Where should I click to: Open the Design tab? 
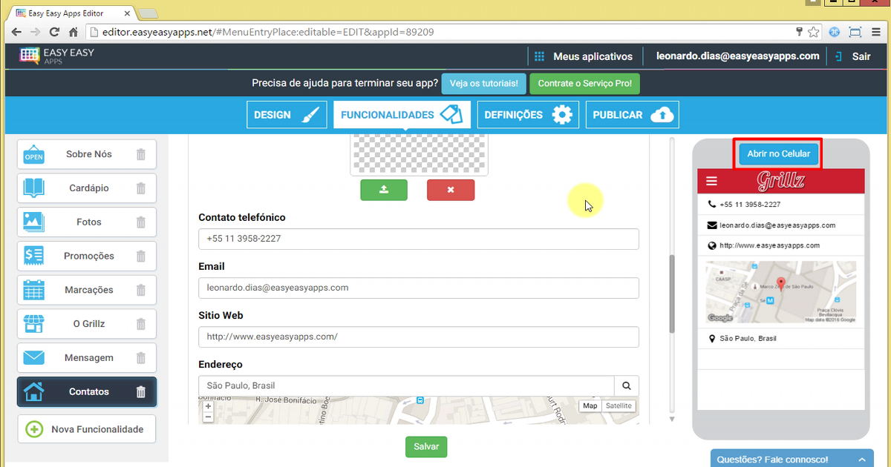[287, 115]
